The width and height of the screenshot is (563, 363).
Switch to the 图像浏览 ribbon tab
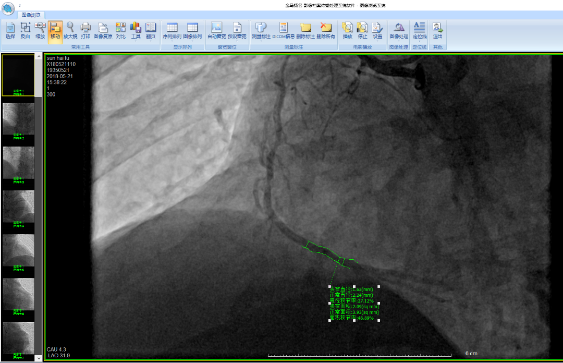tap(31, 15)
